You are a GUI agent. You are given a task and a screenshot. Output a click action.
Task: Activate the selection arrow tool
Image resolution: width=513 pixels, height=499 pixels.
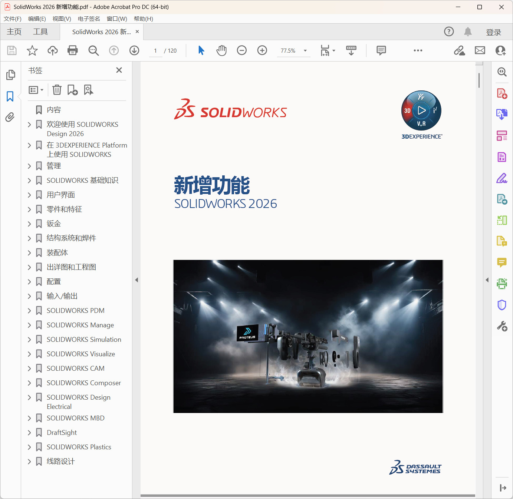pos(201,50)
